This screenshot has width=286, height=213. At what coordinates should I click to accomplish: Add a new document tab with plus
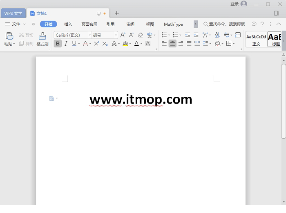[x=117, y=13]
